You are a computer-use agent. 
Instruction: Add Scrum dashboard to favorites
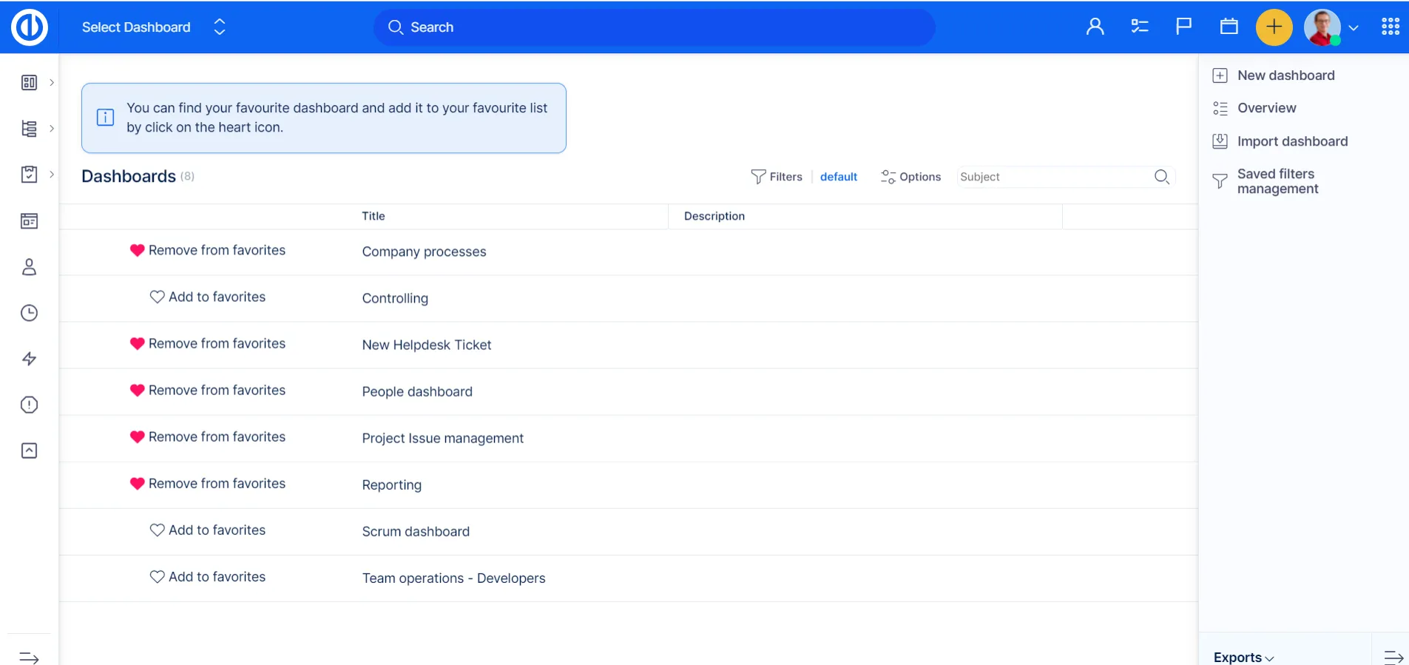[208, 530]
